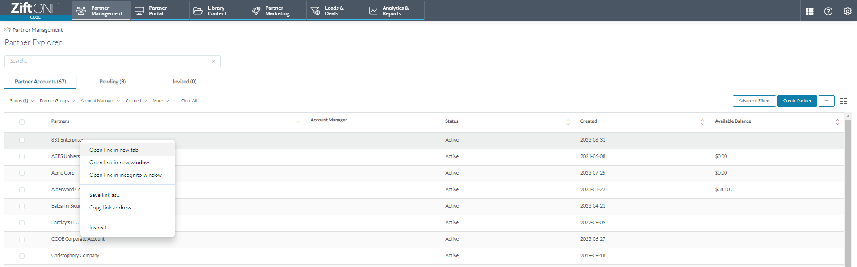Select Inspect in context menu
Image resolution: width=857 pixels, height=267 pixels.
click(127, 228)
